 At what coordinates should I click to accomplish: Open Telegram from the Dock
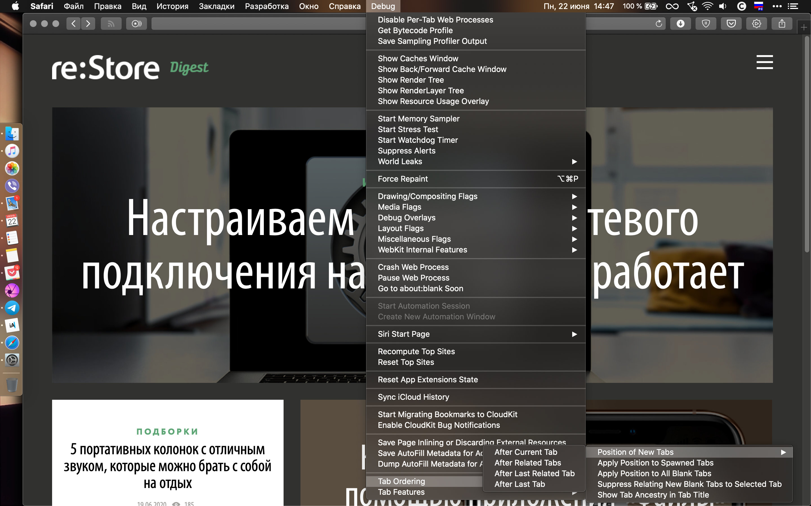[12, 308]
